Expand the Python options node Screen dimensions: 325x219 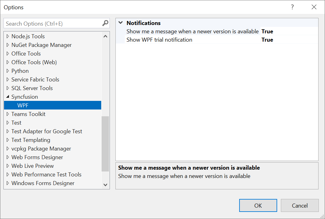8,71
